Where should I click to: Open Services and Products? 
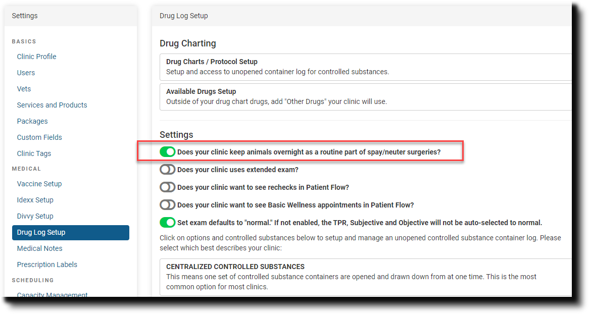52,105
